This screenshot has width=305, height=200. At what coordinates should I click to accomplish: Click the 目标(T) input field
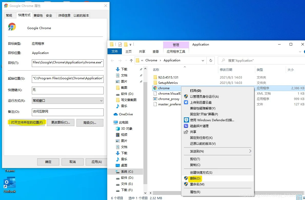68,63
